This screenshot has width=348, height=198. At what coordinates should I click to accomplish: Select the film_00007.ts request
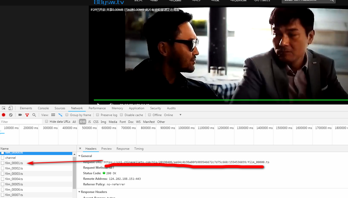pos(36,195)
